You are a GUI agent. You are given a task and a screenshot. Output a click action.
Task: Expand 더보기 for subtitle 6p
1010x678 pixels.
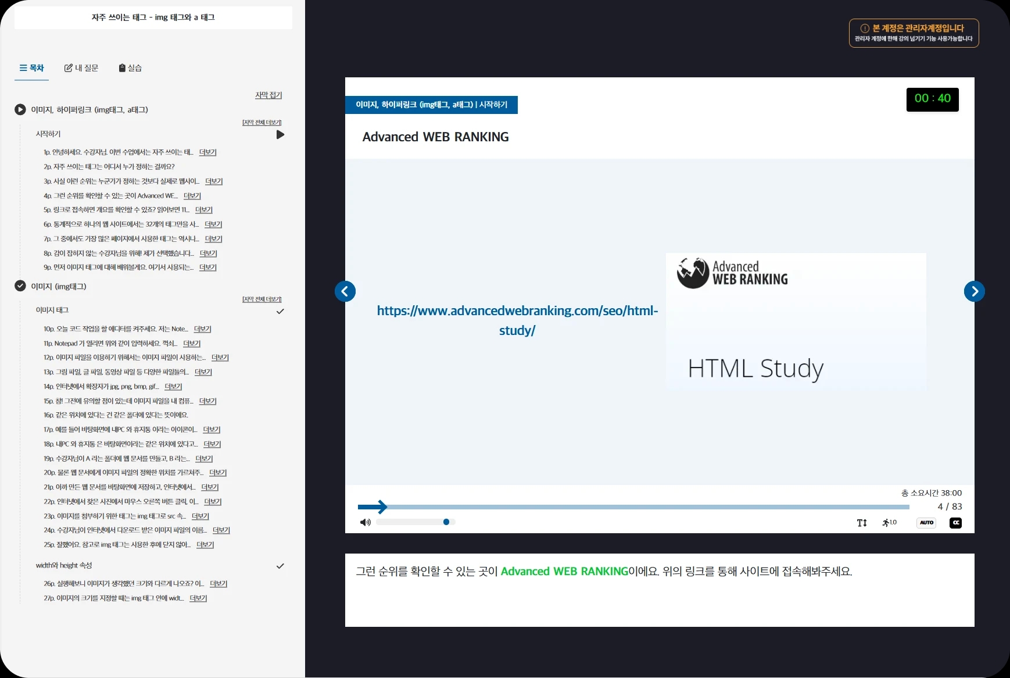tap(213, 224)
